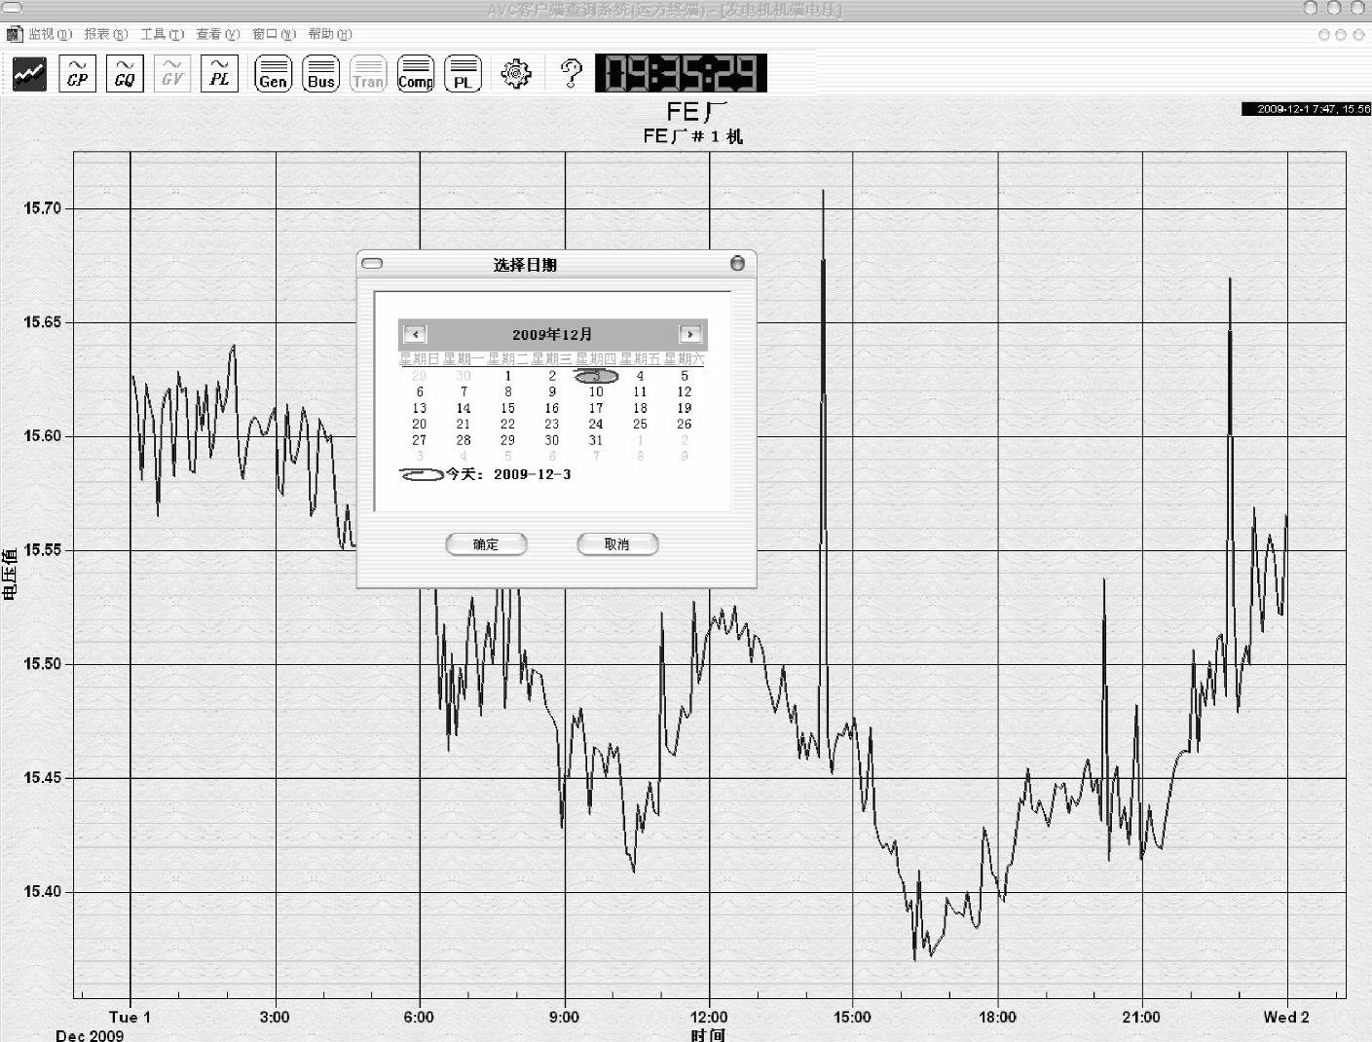Close the 选择日期 dialog with its round button

coord(737,263)
